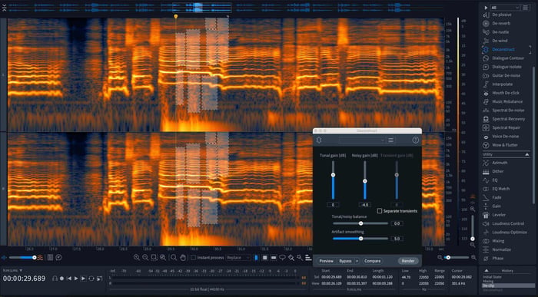
Task: Click the record button
Action: click(61, 279)
